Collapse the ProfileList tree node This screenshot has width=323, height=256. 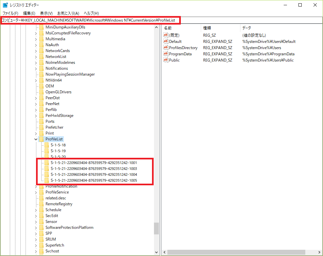click(x=36, y=139)
